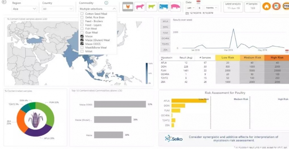The width and height of the screenshot is (289, 149).
Task: Select the poultry chicken species icon
Action: [128, 6]
